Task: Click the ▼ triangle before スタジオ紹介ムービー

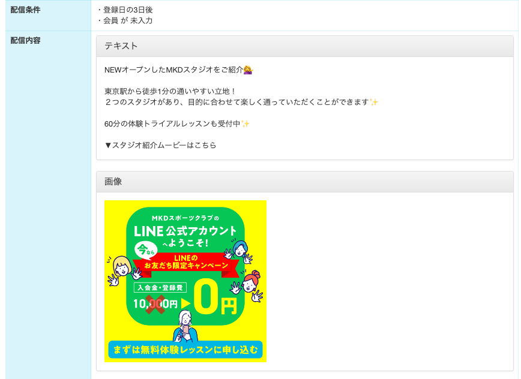Action: 107,145
